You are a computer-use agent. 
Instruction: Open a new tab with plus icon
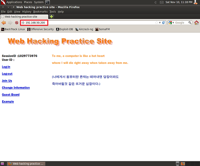coord(51,17)
